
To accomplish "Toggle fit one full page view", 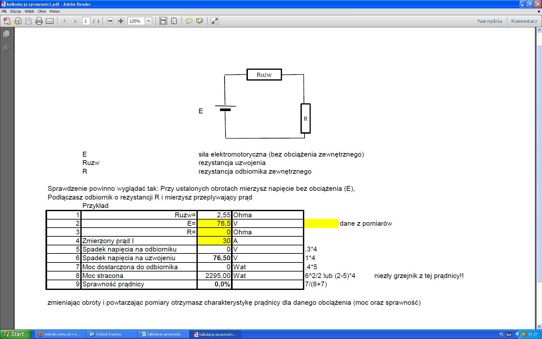I will [174, 21].
